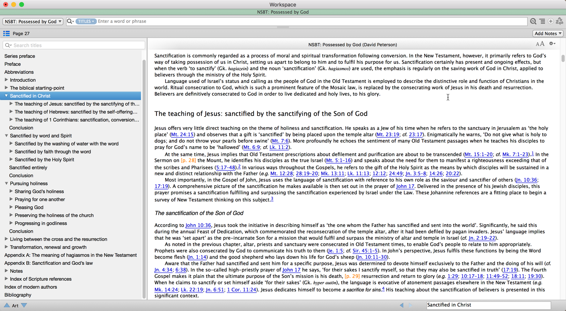Open the NSBT: Possessed by God module dropdown
Screen dimensions: 566x311
[x=33, y=22]
